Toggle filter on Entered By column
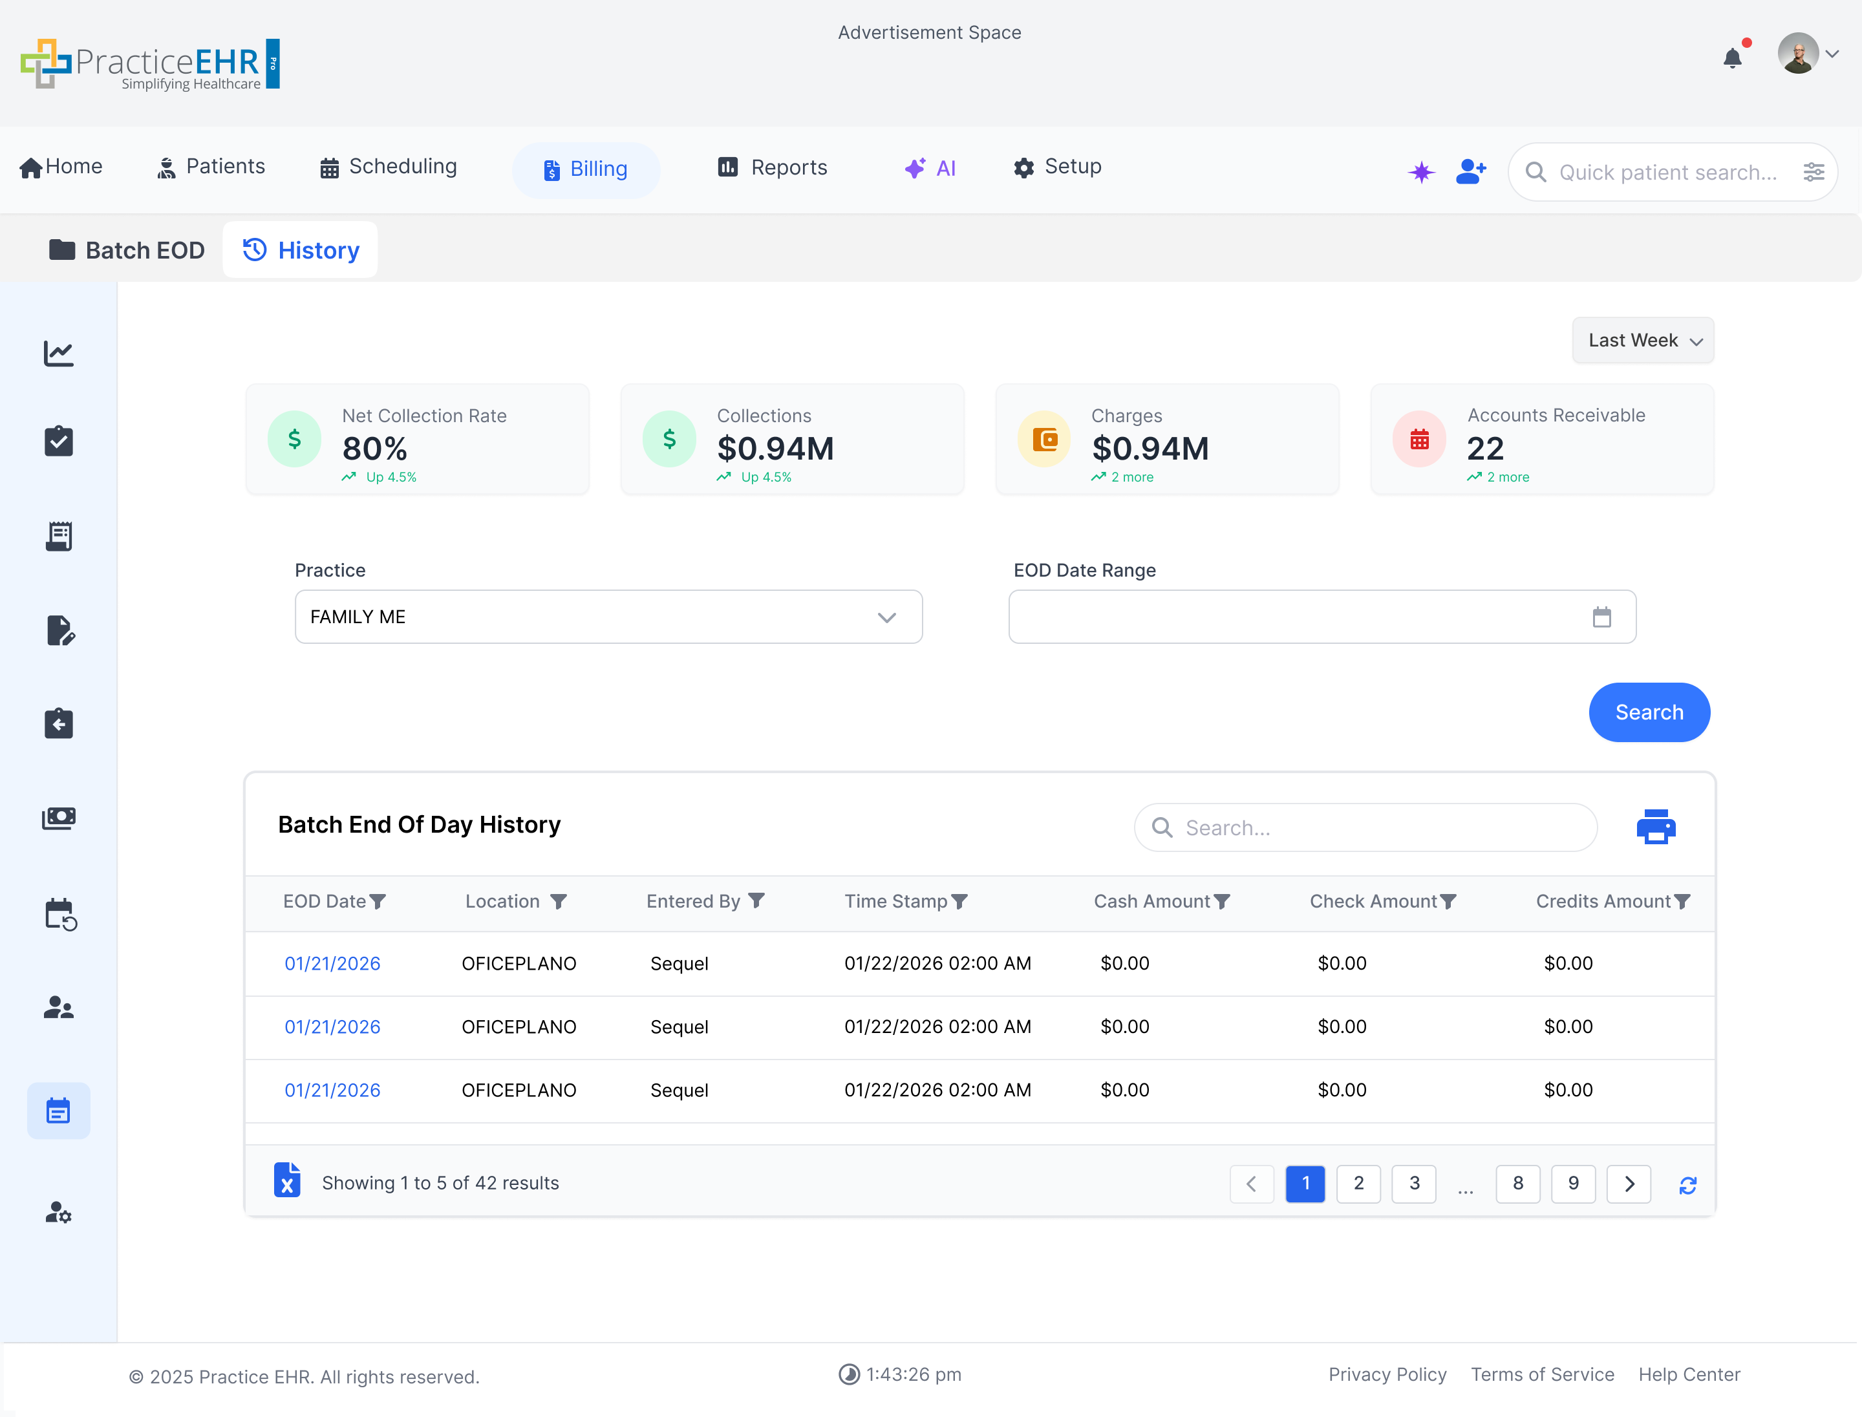 click(x=757, y=900)
